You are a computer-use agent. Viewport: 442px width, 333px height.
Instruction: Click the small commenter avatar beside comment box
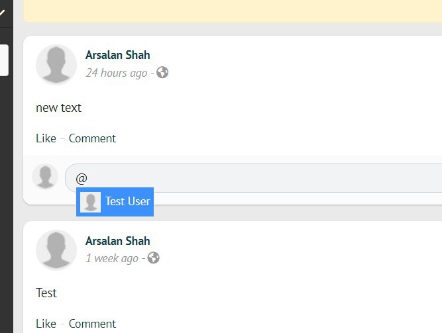pyautogui.click(x=45, y=177)
